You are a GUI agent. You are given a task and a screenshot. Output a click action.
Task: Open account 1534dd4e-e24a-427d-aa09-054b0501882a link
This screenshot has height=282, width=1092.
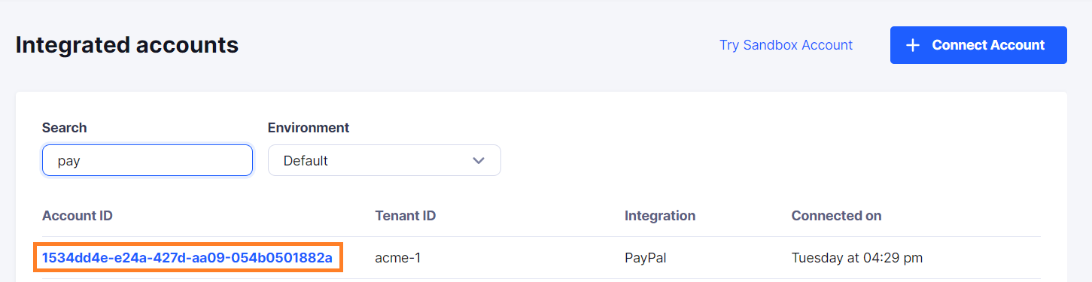[187, 258]
